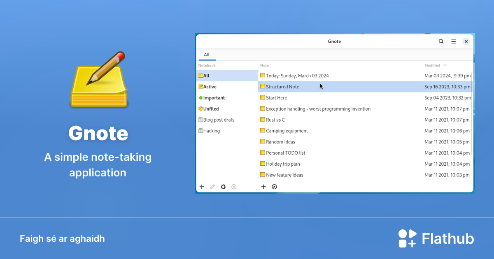Open the hamburger main menu
494x259 pixels.
click(453, 42)
